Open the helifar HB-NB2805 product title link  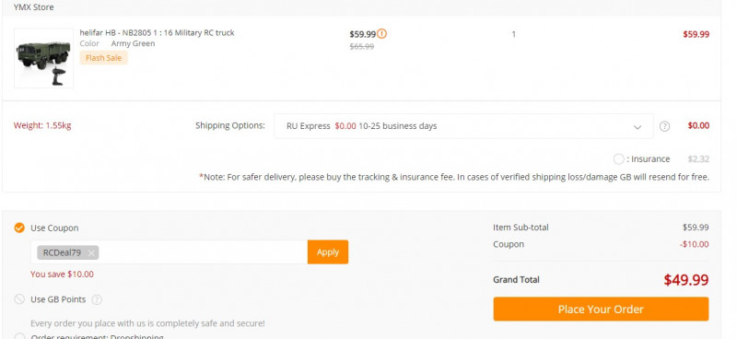point(157,32)
